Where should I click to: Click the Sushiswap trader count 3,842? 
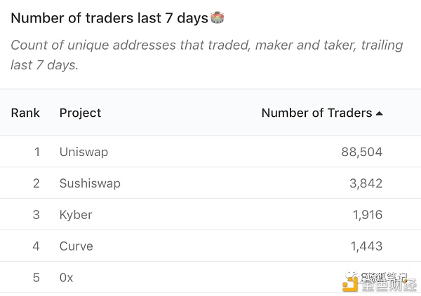pos(366,183)
